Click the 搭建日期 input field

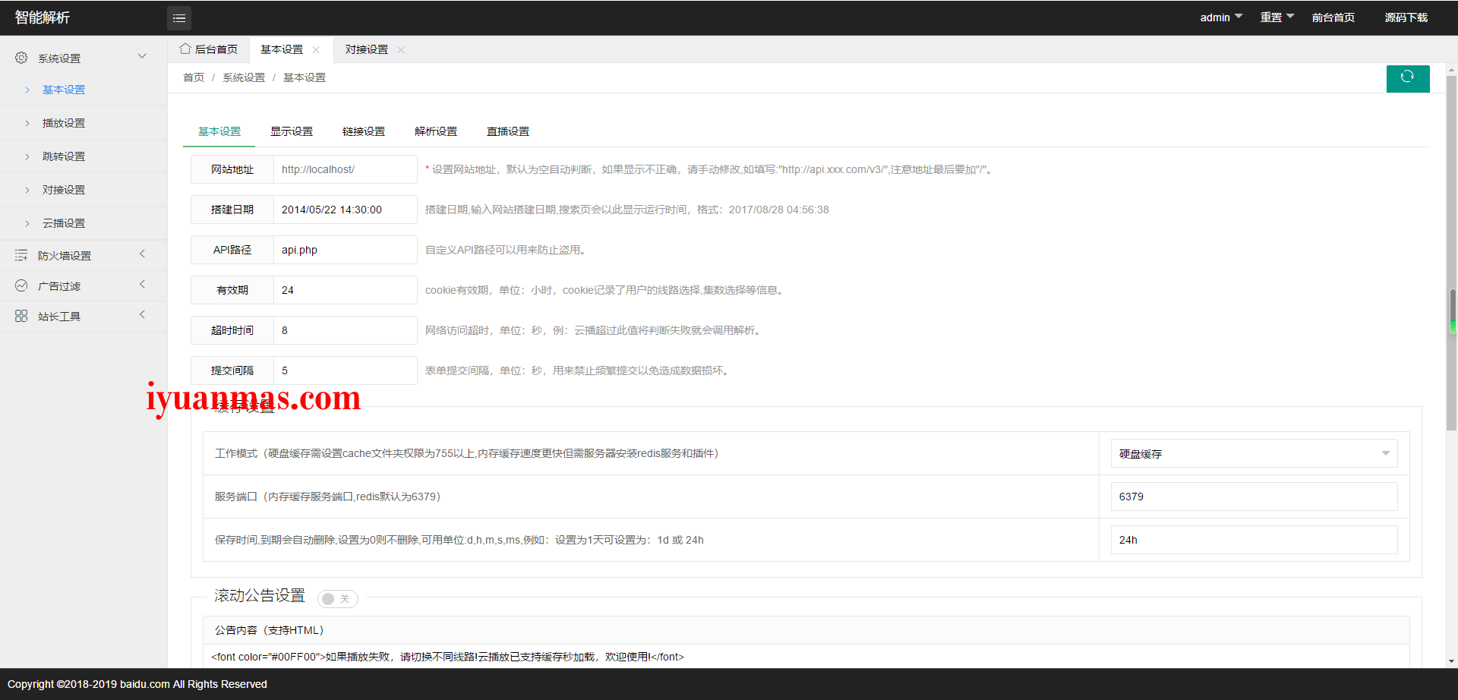coord(346,210)
